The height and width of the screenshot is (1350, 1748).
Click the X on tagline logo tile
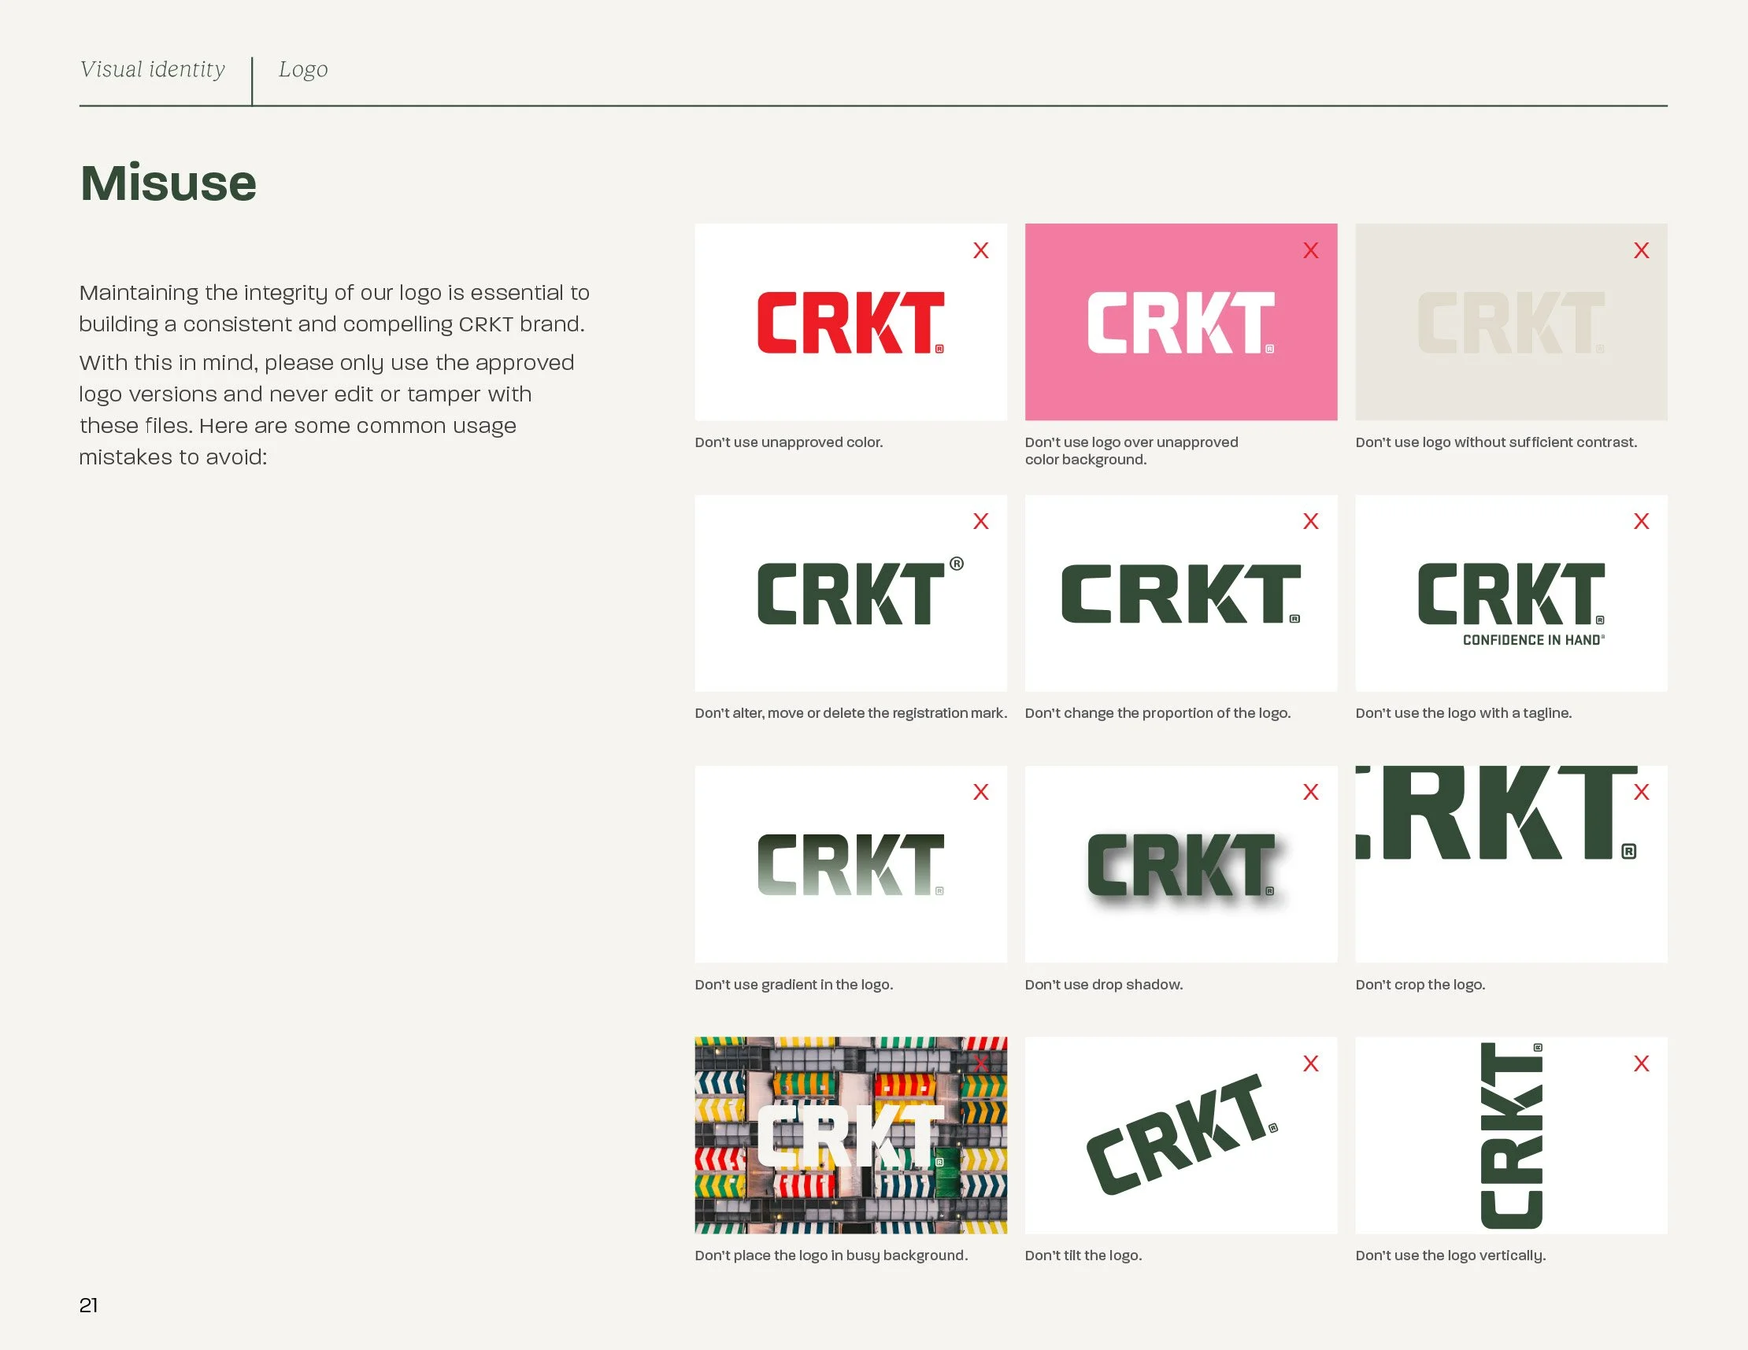pos(1641,522)
